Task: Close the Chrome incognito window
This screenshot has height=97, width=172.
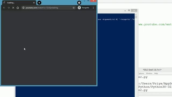Action: (x=93, y=1)
